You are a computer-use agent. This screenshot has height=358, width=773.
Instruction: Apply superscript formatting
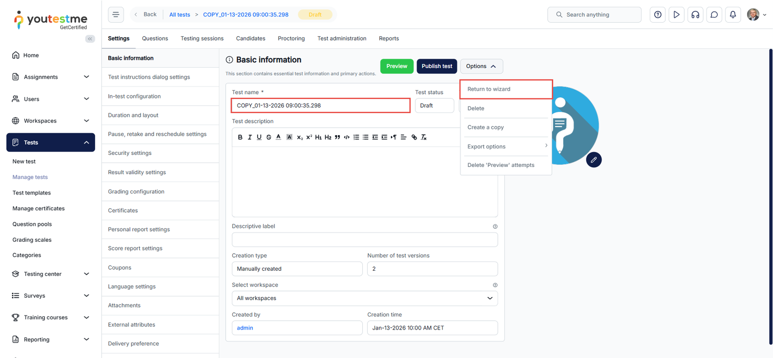(309, 138)
